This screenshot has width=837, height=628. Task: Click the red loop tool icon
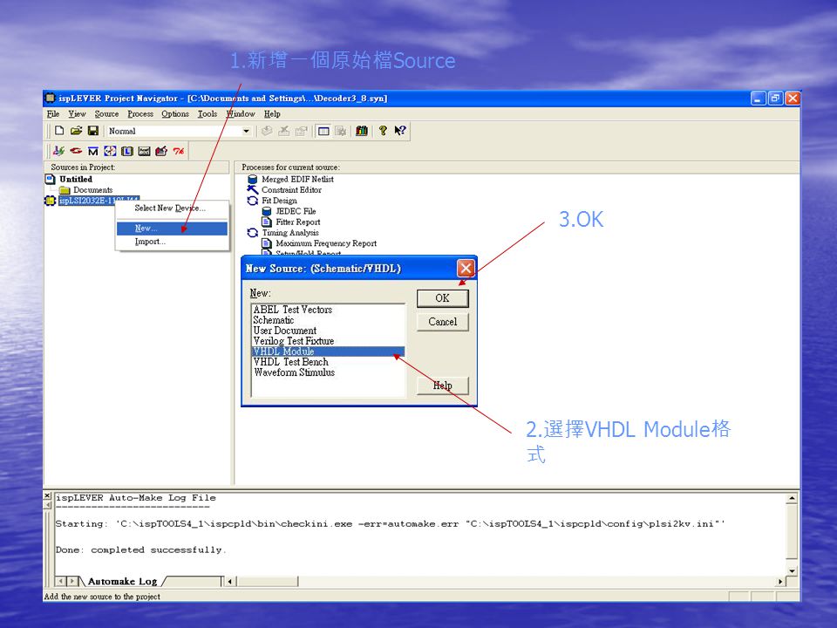[x=76, y=151]
